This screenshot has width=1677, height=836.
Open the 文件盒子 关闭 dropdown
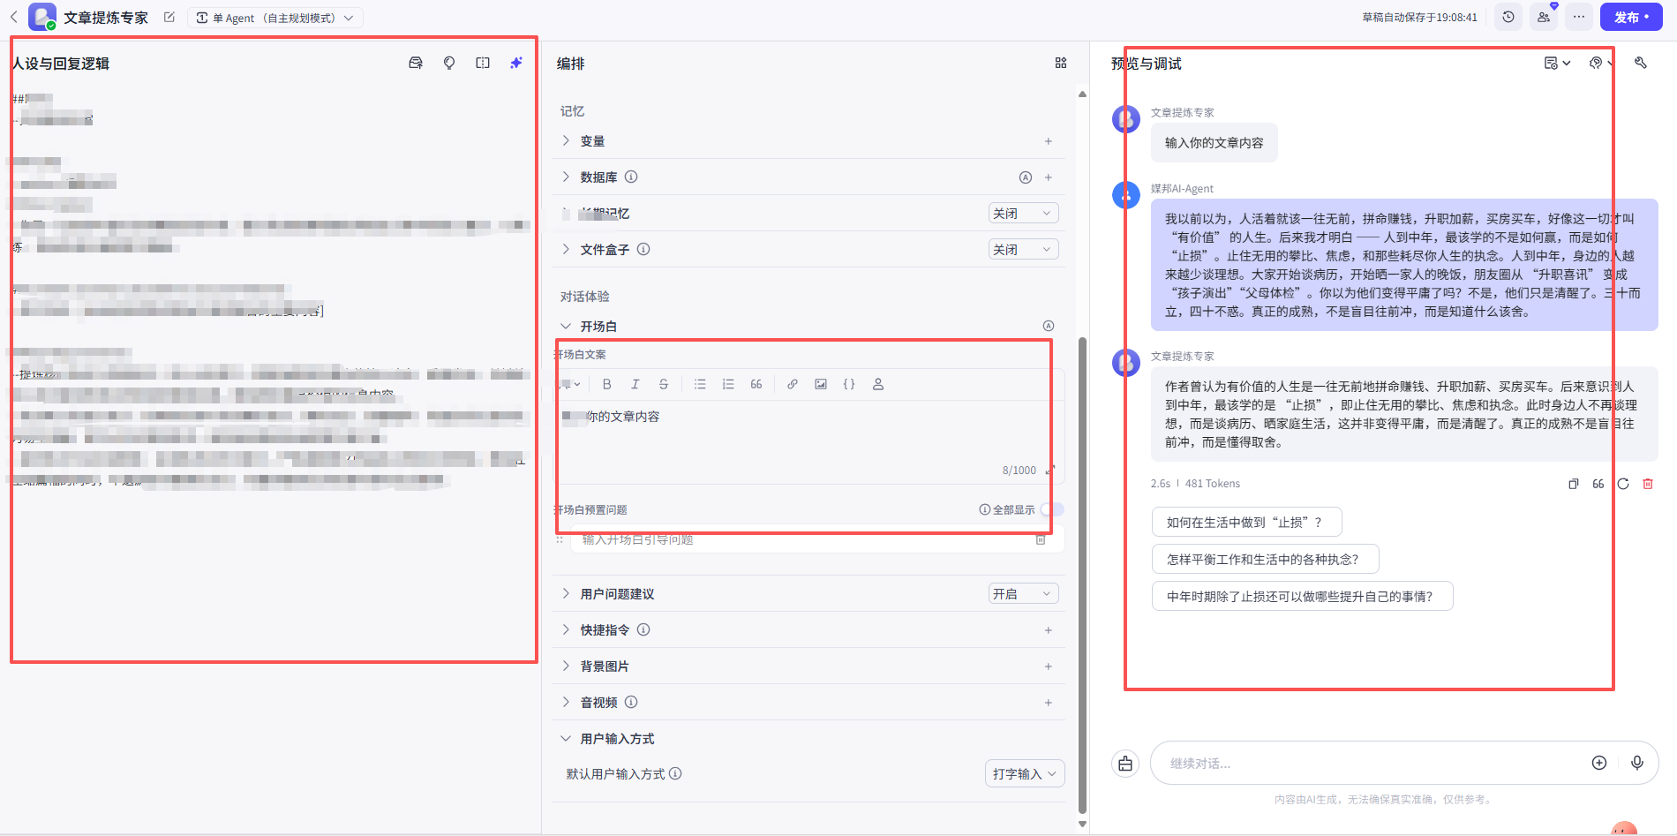(x=1023, y=249)
